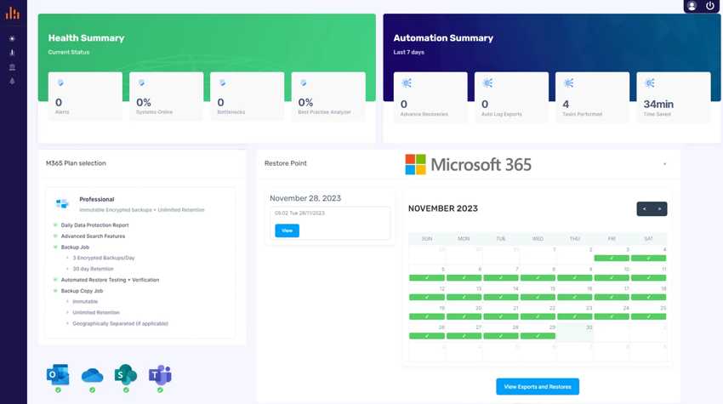Click Advanced Search Features item
Image resolution: width=723 pixels, height=404 pixels.
tap(94, 236)
